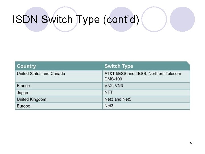Click the slide title ISDN Switch Type
The height and width of the screenshot is (154, 205).
click(x=76, y=20)
